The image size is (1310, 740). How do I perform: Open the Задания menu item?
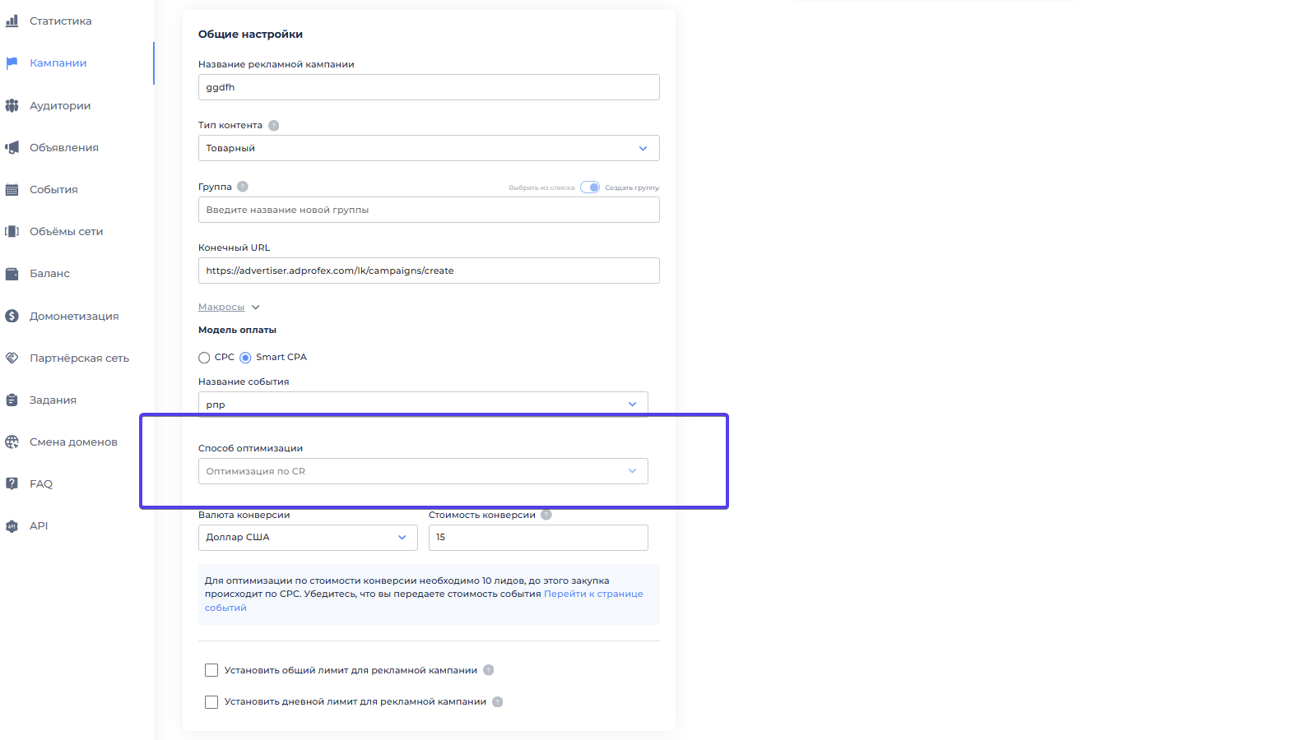tap(53, 400)
